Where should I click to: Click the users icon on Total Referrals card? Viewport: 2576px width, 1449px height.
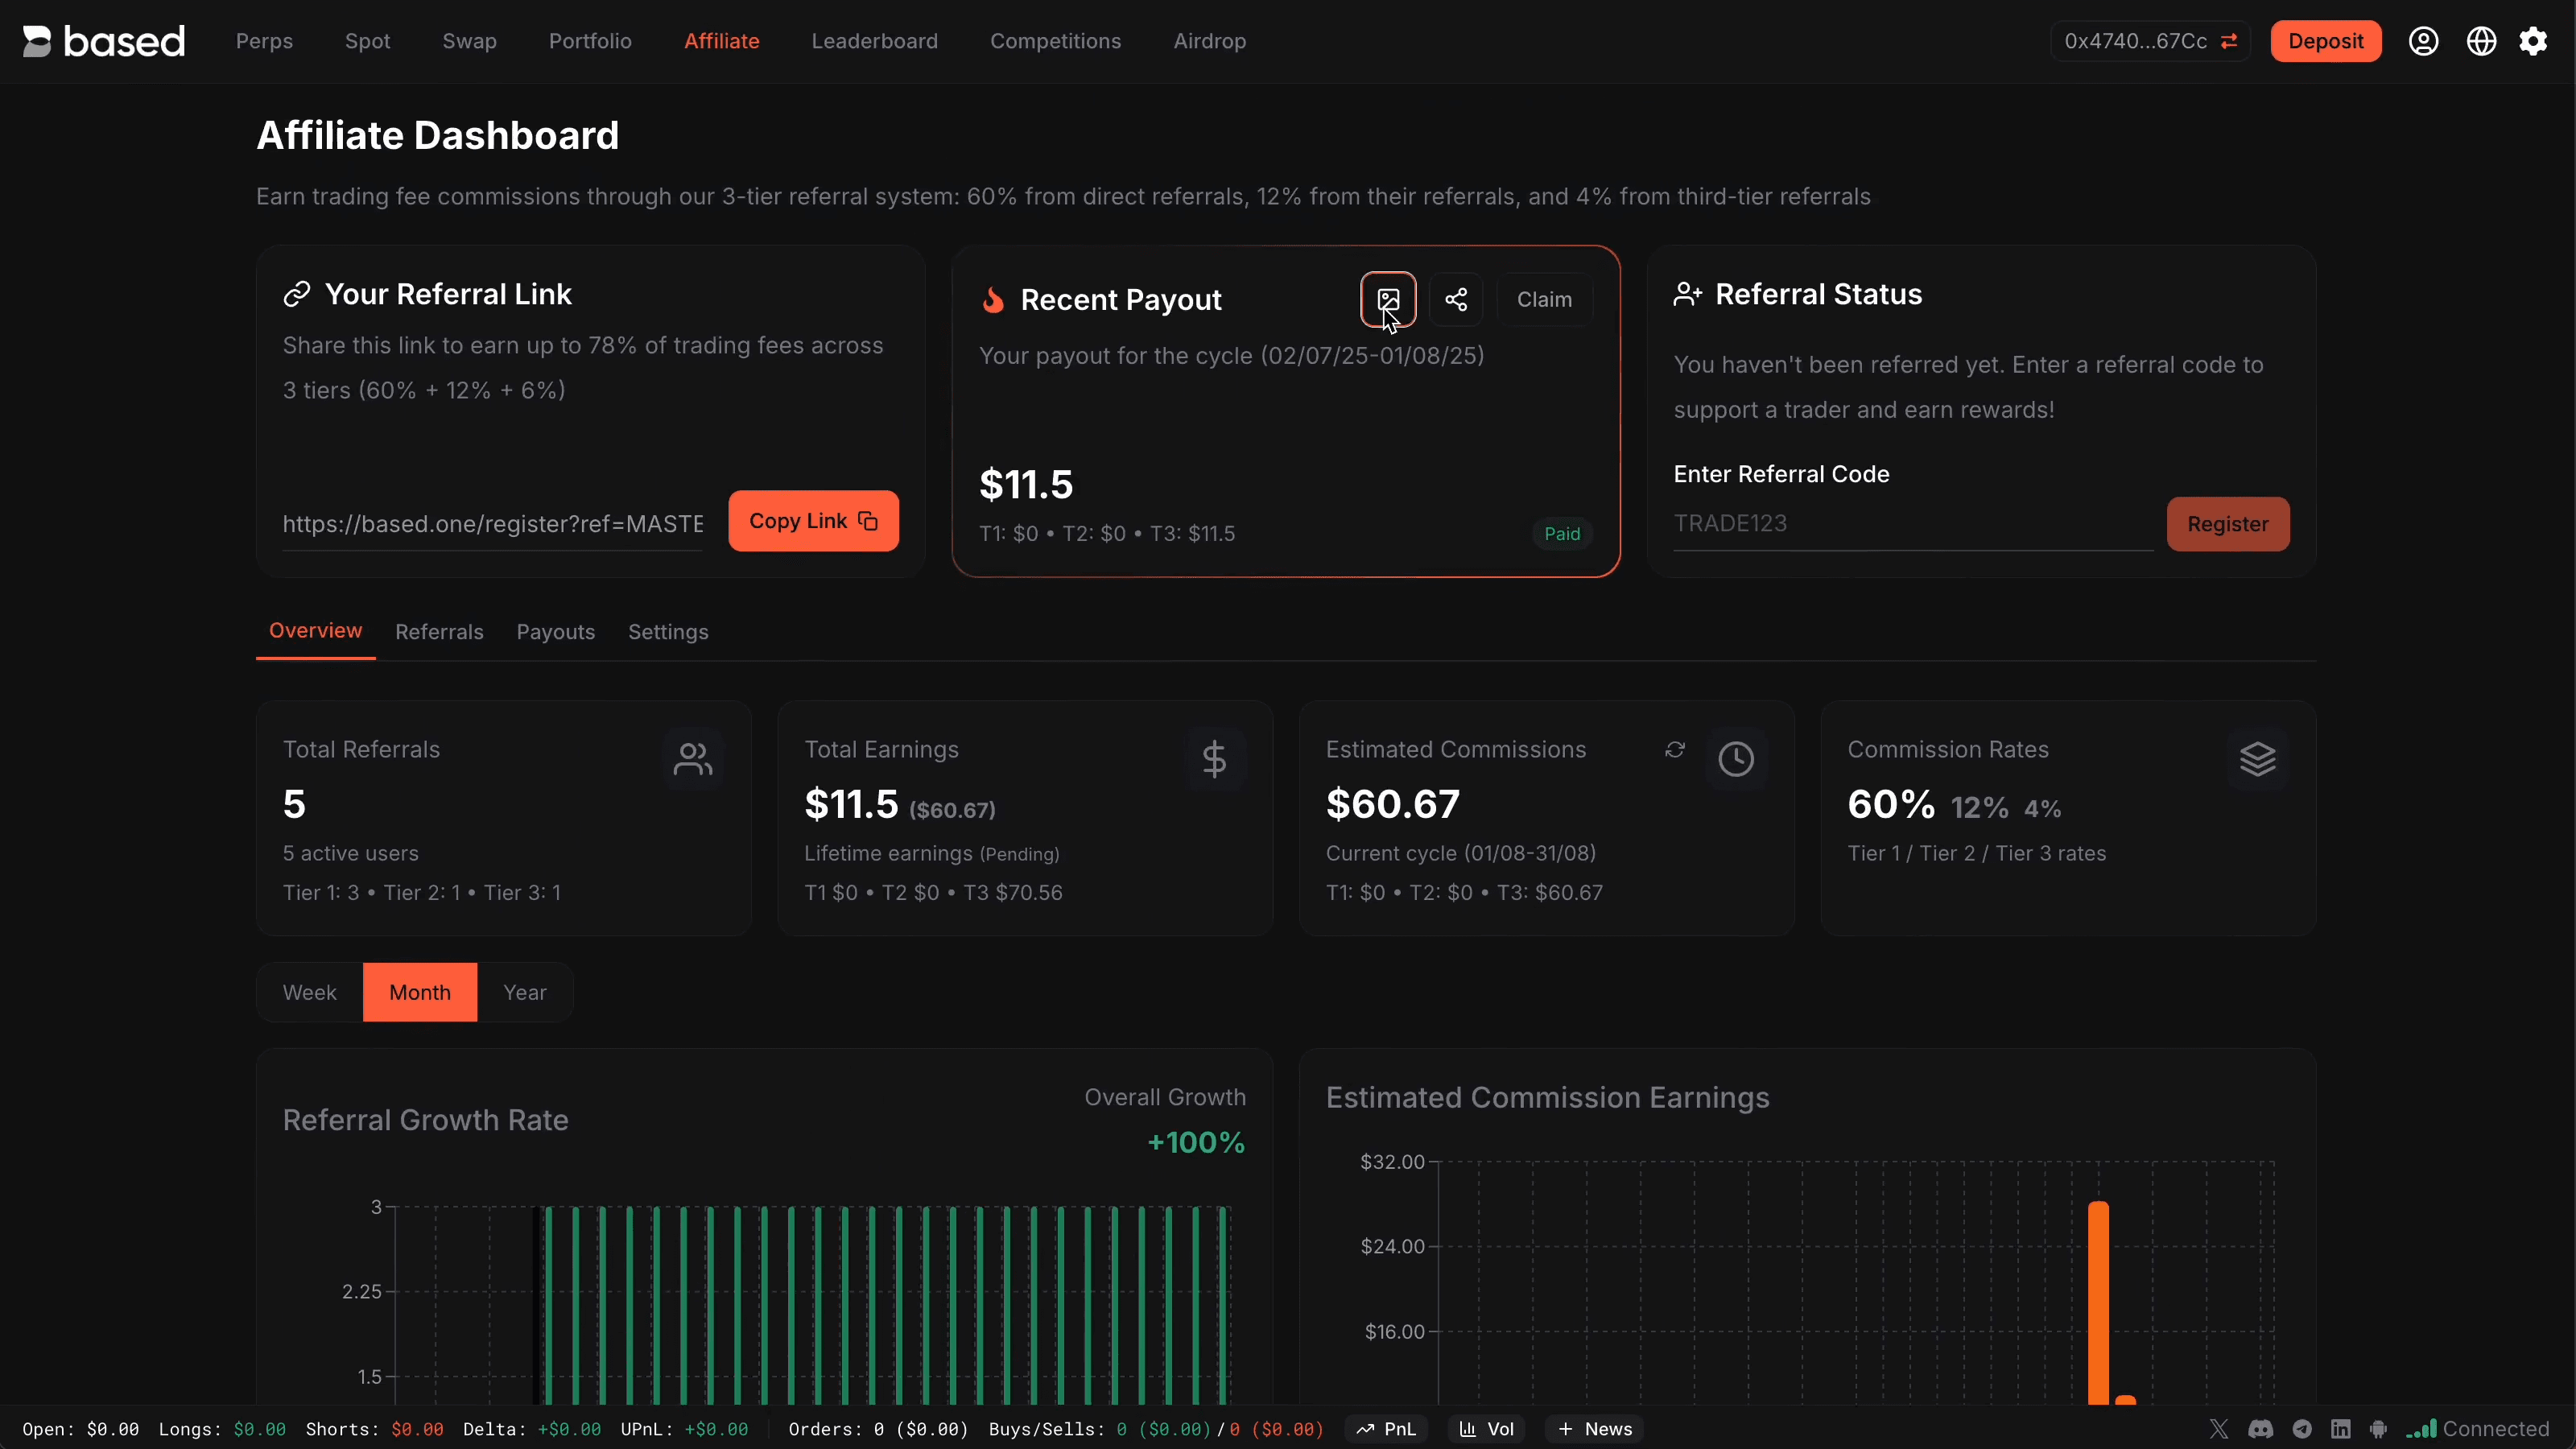point(693,759)
